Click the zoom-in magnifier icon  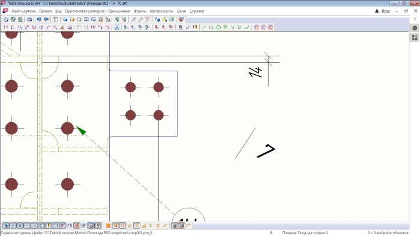tap(134, 19)
